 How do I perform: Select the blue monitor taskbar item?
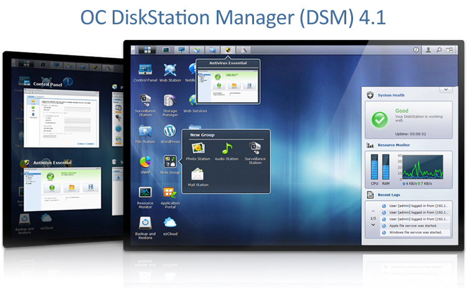coord(181,50)
